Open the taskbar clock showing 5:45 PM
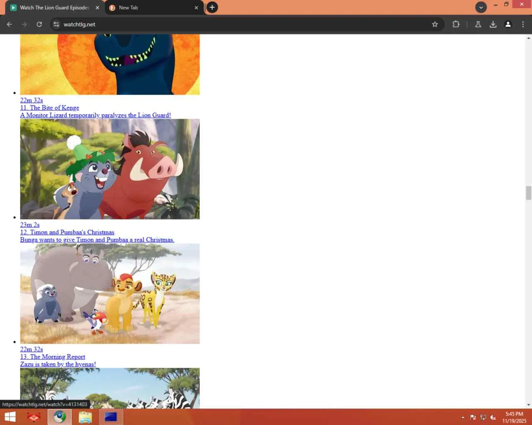This screenshot has height=425, width=532. (x=514, y=417)
